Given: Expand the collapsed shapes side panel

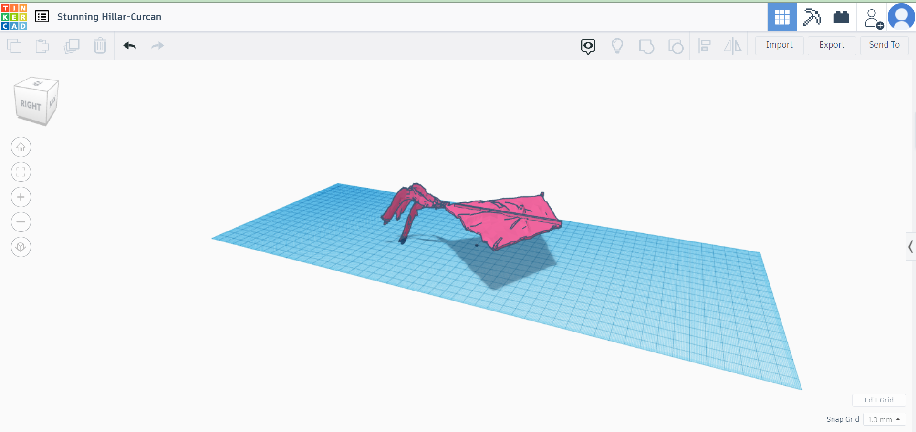Looking at the screenshot, I should [911, 247].
